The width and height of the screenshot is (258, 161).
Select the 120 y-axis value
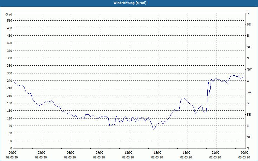pyautogui.click(x=10, y=118)
